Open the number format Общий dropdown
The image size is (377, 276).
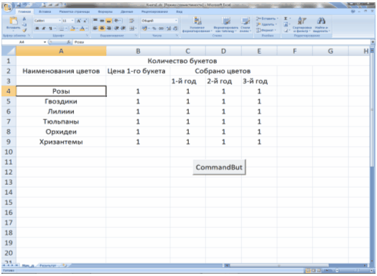pos(176,21)
